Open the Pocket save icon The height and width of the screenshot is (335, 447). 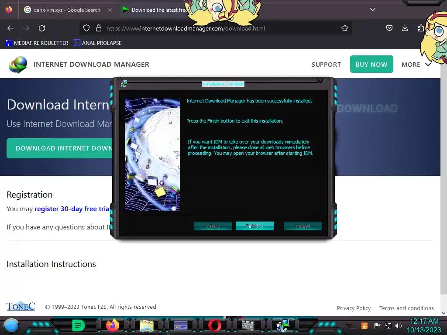click(389, 28)
